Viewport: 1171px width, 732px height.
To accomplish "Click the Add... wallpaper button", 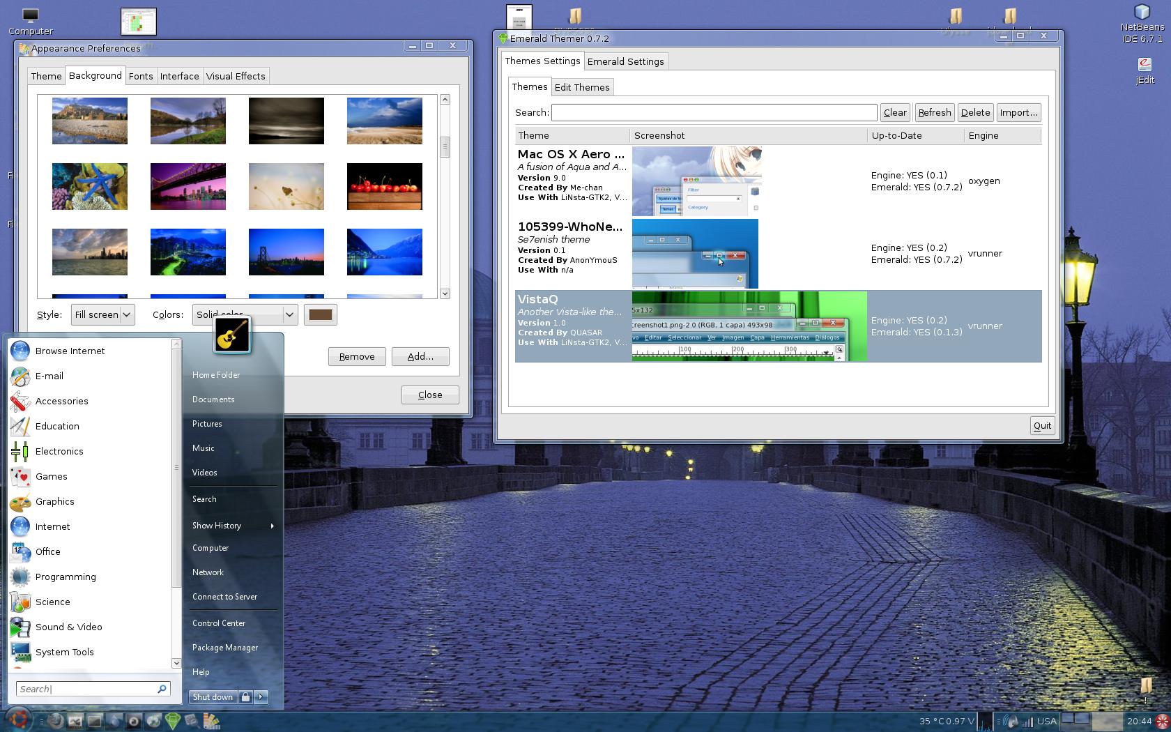I will click(420, 356).
